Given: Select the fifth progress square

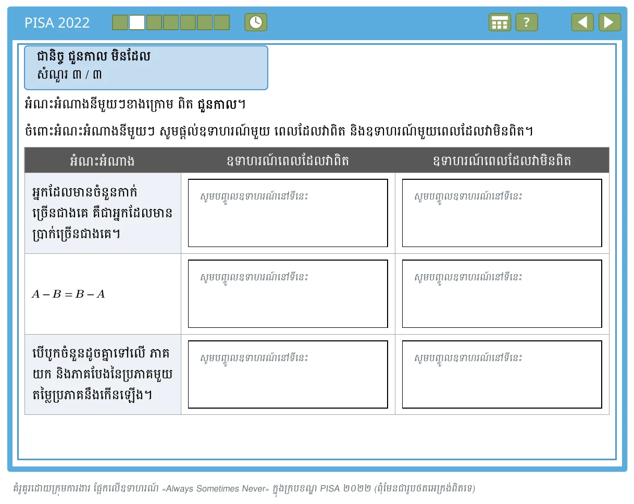Looking at the screenshot, I should [x=188, y=22].
